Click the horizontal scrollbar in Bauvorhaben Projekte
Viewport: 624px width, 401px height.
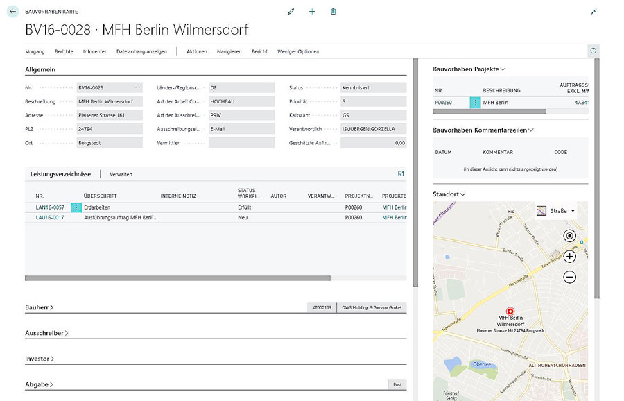point(489,112)
